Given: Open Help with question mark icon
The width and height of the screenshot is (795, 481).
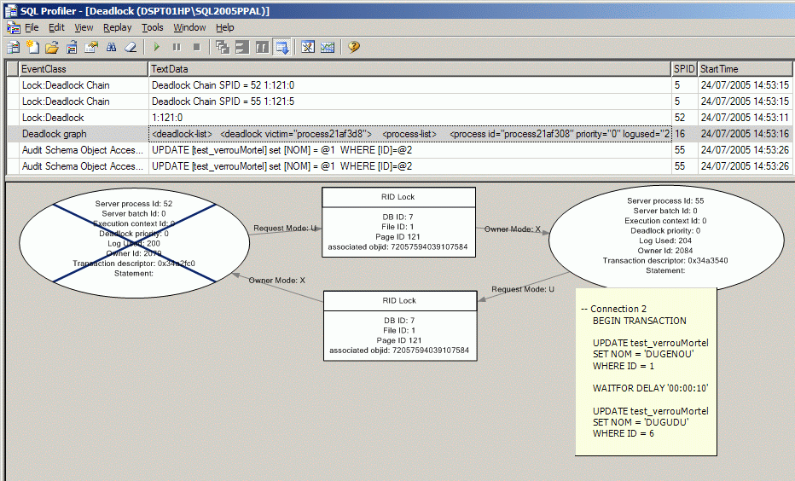Looking at the screenshot, I should coord(353,47).
